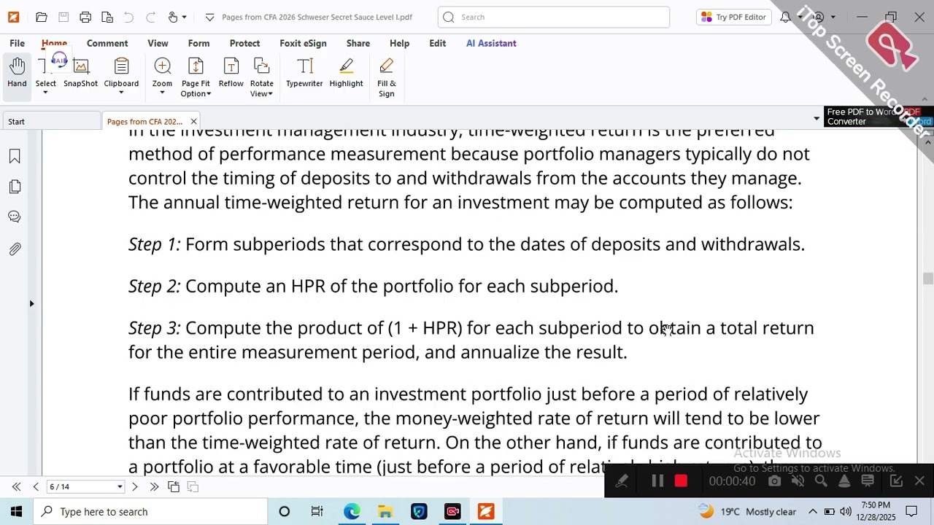Go to the first page
The height and width of the screenshot is (525, 934).
(16, 486)
